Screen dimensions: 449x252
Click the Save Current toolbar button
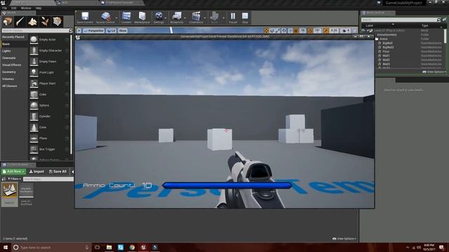point(85,17)
